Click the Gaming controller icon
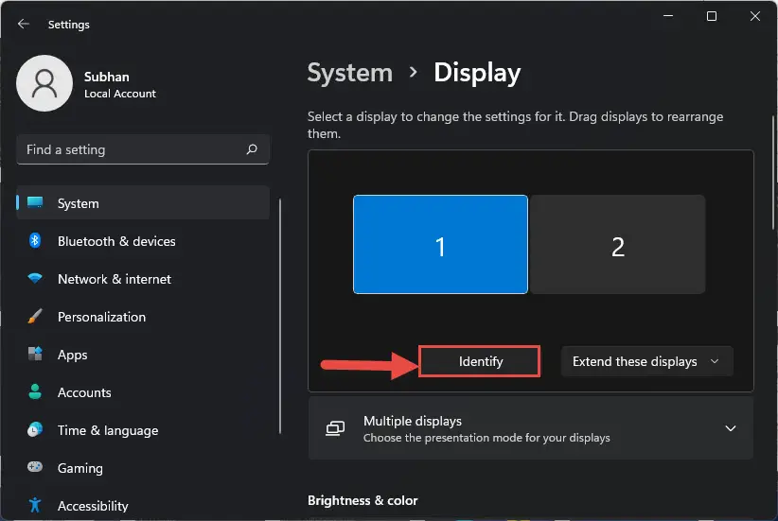Image resolution: width=778 pixels, height=521 pixels. (35, 467)
